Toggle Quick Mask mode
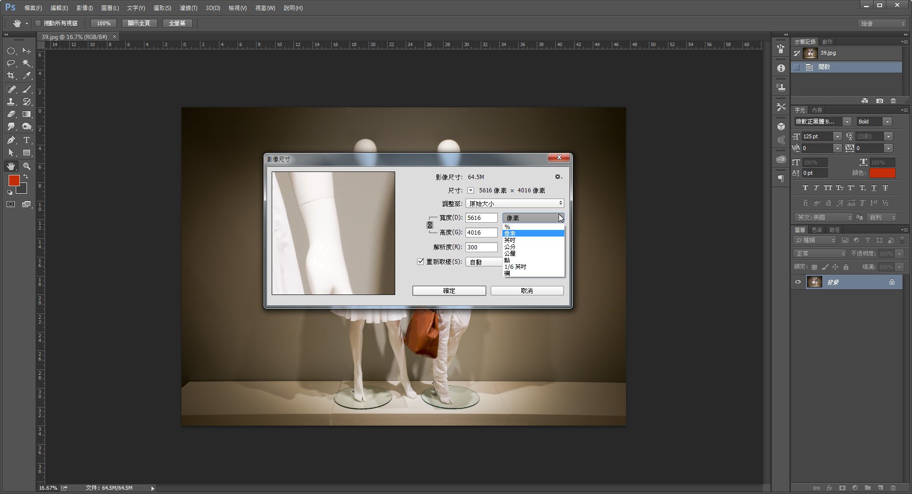 [x=11, y=204]
